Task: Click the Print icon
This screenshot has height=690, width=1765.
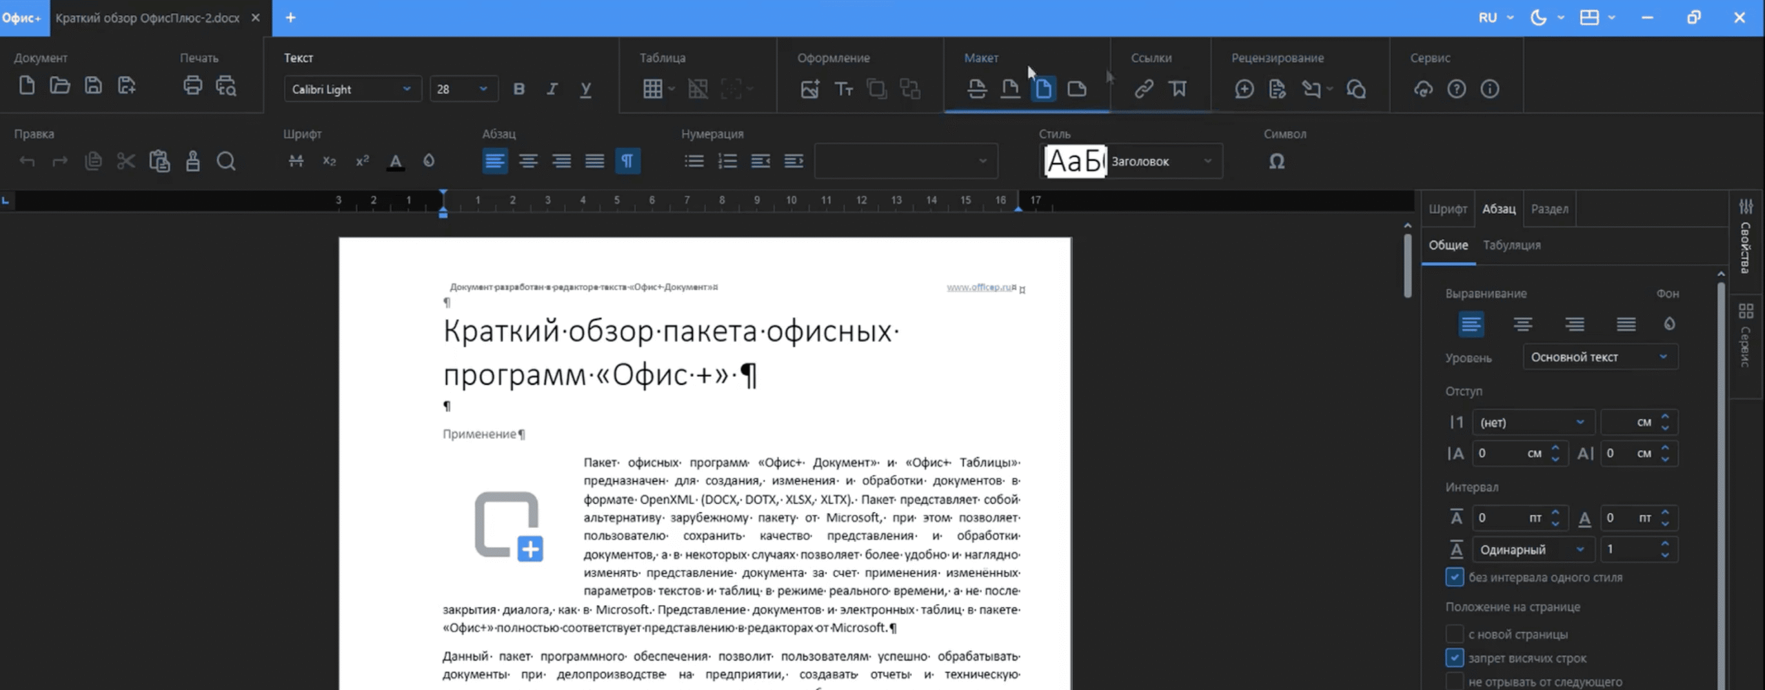Action: click(x=192, y=86)
